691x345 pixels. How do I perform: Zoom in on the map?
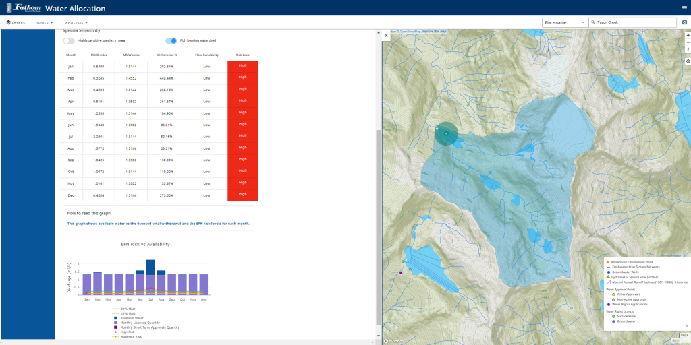(x=688, y=35)
